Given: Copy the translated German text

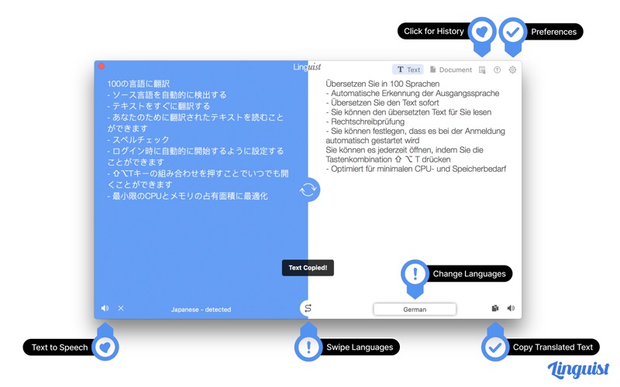Looking at the screenshot, I should point(495,308).
